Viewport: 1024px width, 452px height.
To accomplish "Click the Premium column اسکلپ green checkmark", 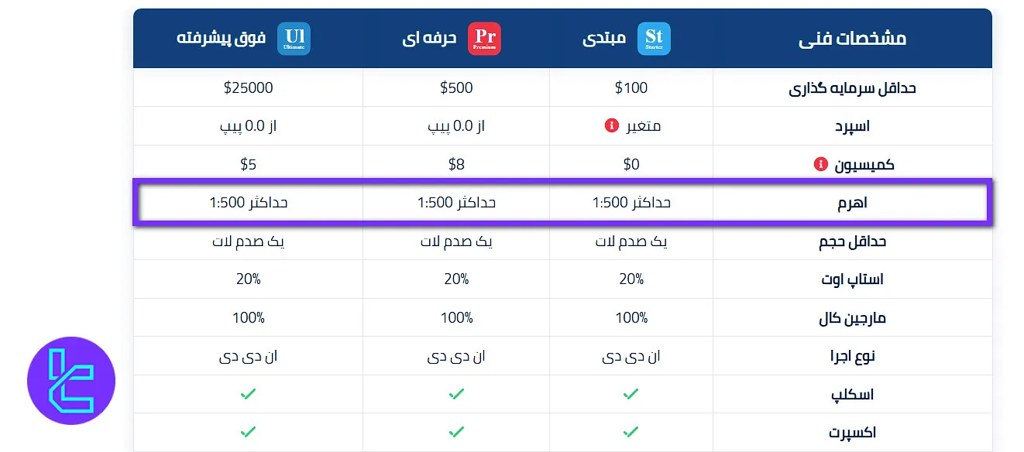I will click(456, 394).
